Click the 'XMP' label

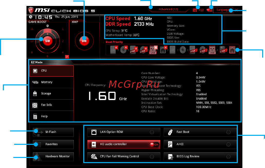tap(75, 22)
